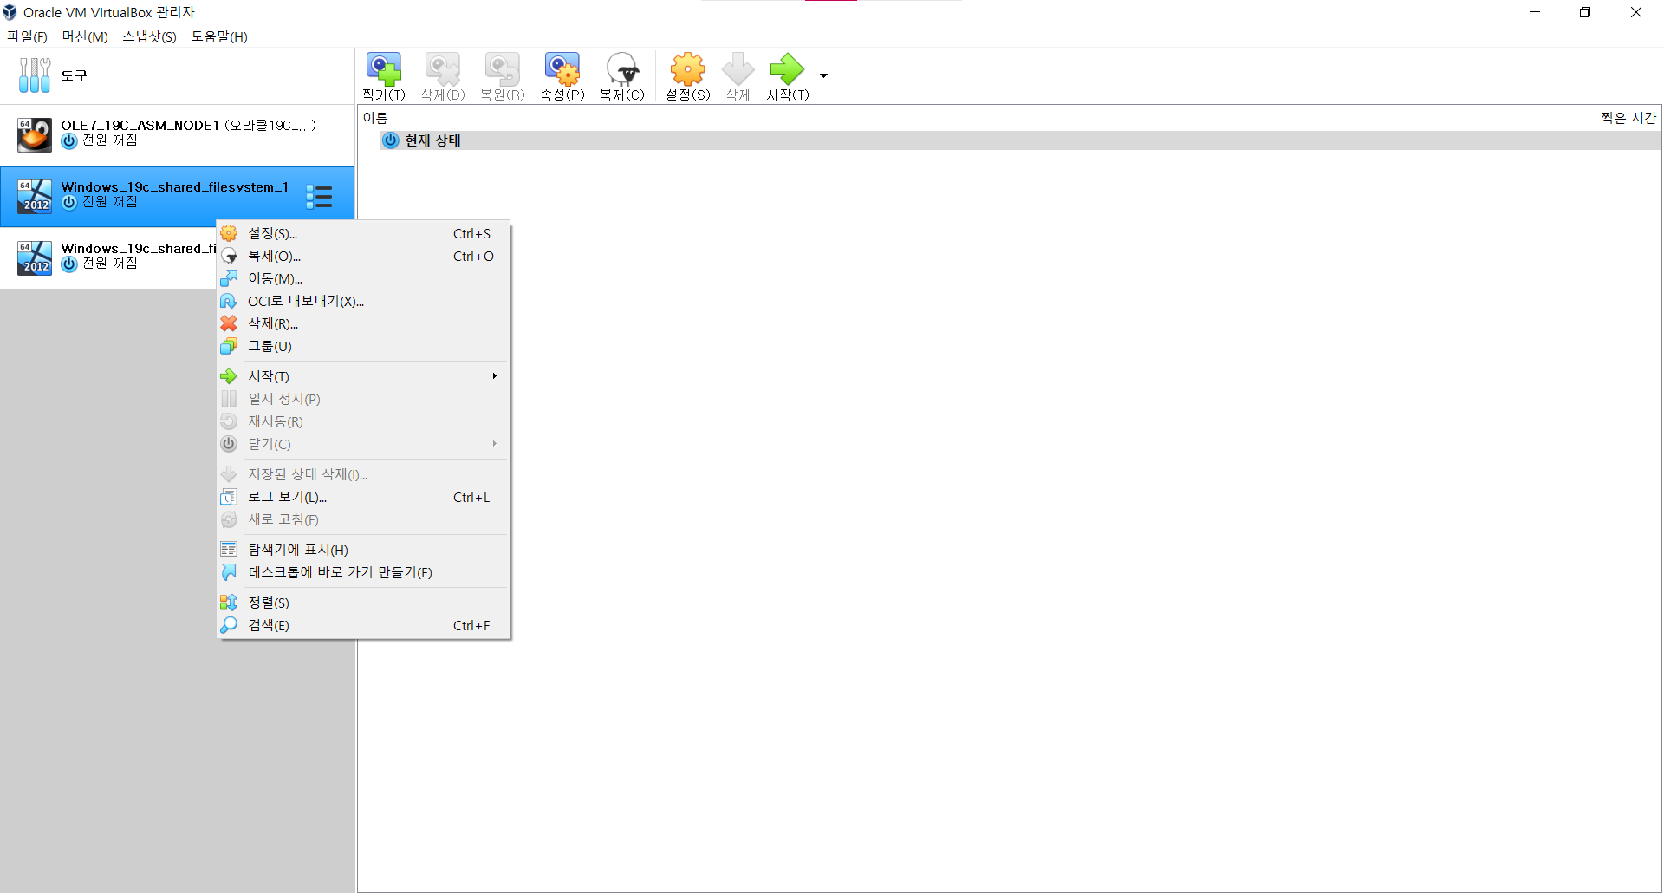Choose 그룹(U) in the context menu
The height and width of the screenshot is (893, 1664).
[363, 347]
